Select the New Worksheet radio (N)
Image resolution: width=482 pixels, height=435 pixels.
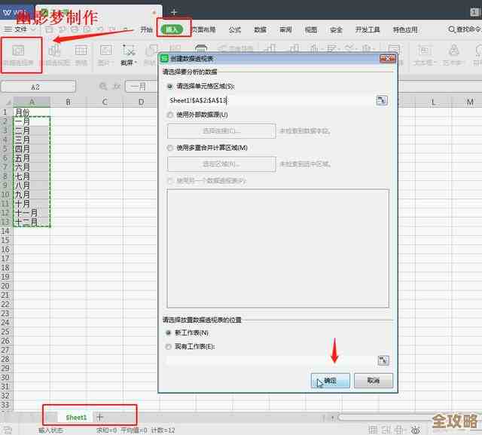pos(169,333)
